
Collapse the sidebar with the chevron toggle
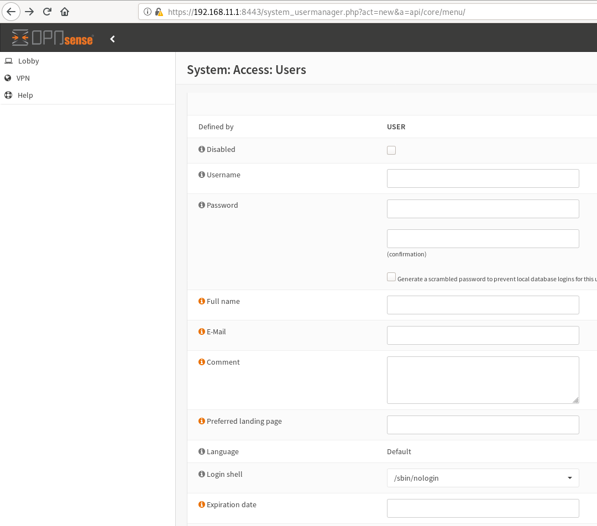tap(112, 39)
